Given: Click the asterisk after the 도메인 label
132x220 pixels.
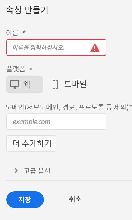Looking at the screenshot, I should pyautogui.click(x=130, y=106).
